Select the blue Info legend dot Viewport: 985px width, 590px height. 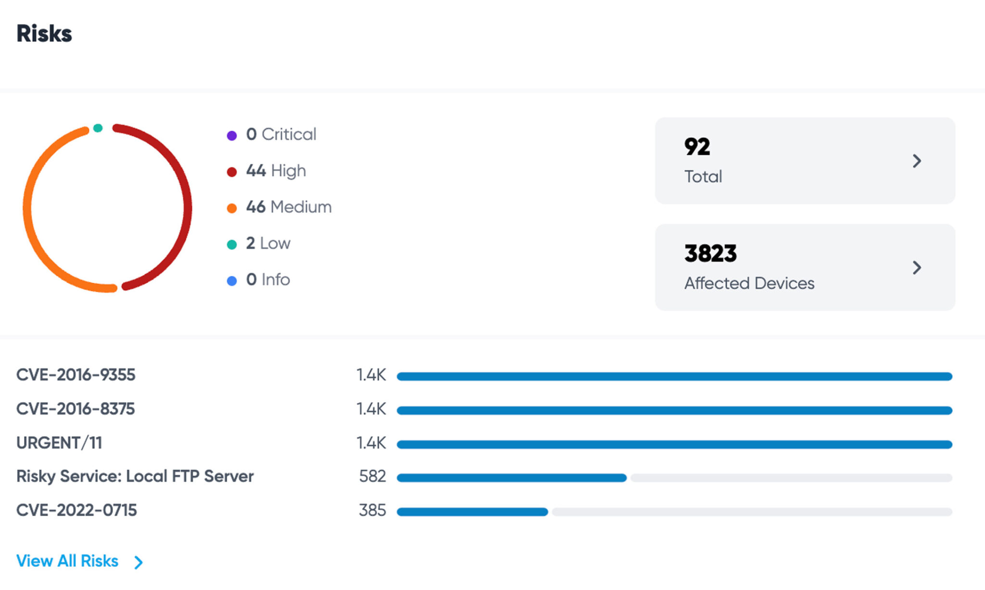tap(232, 281)
